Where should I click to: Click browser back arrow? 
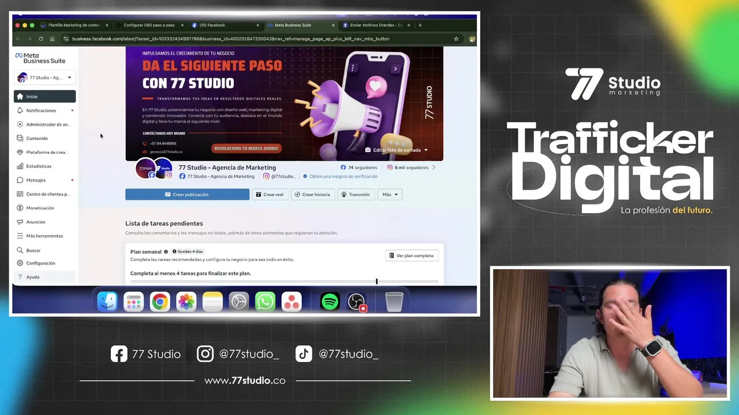pos(18,39)
